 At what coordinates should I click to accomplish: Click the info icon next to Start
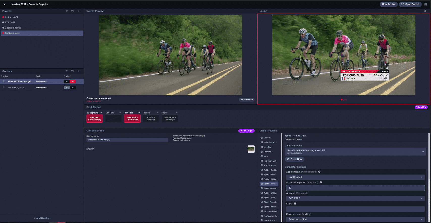point(295,204)
